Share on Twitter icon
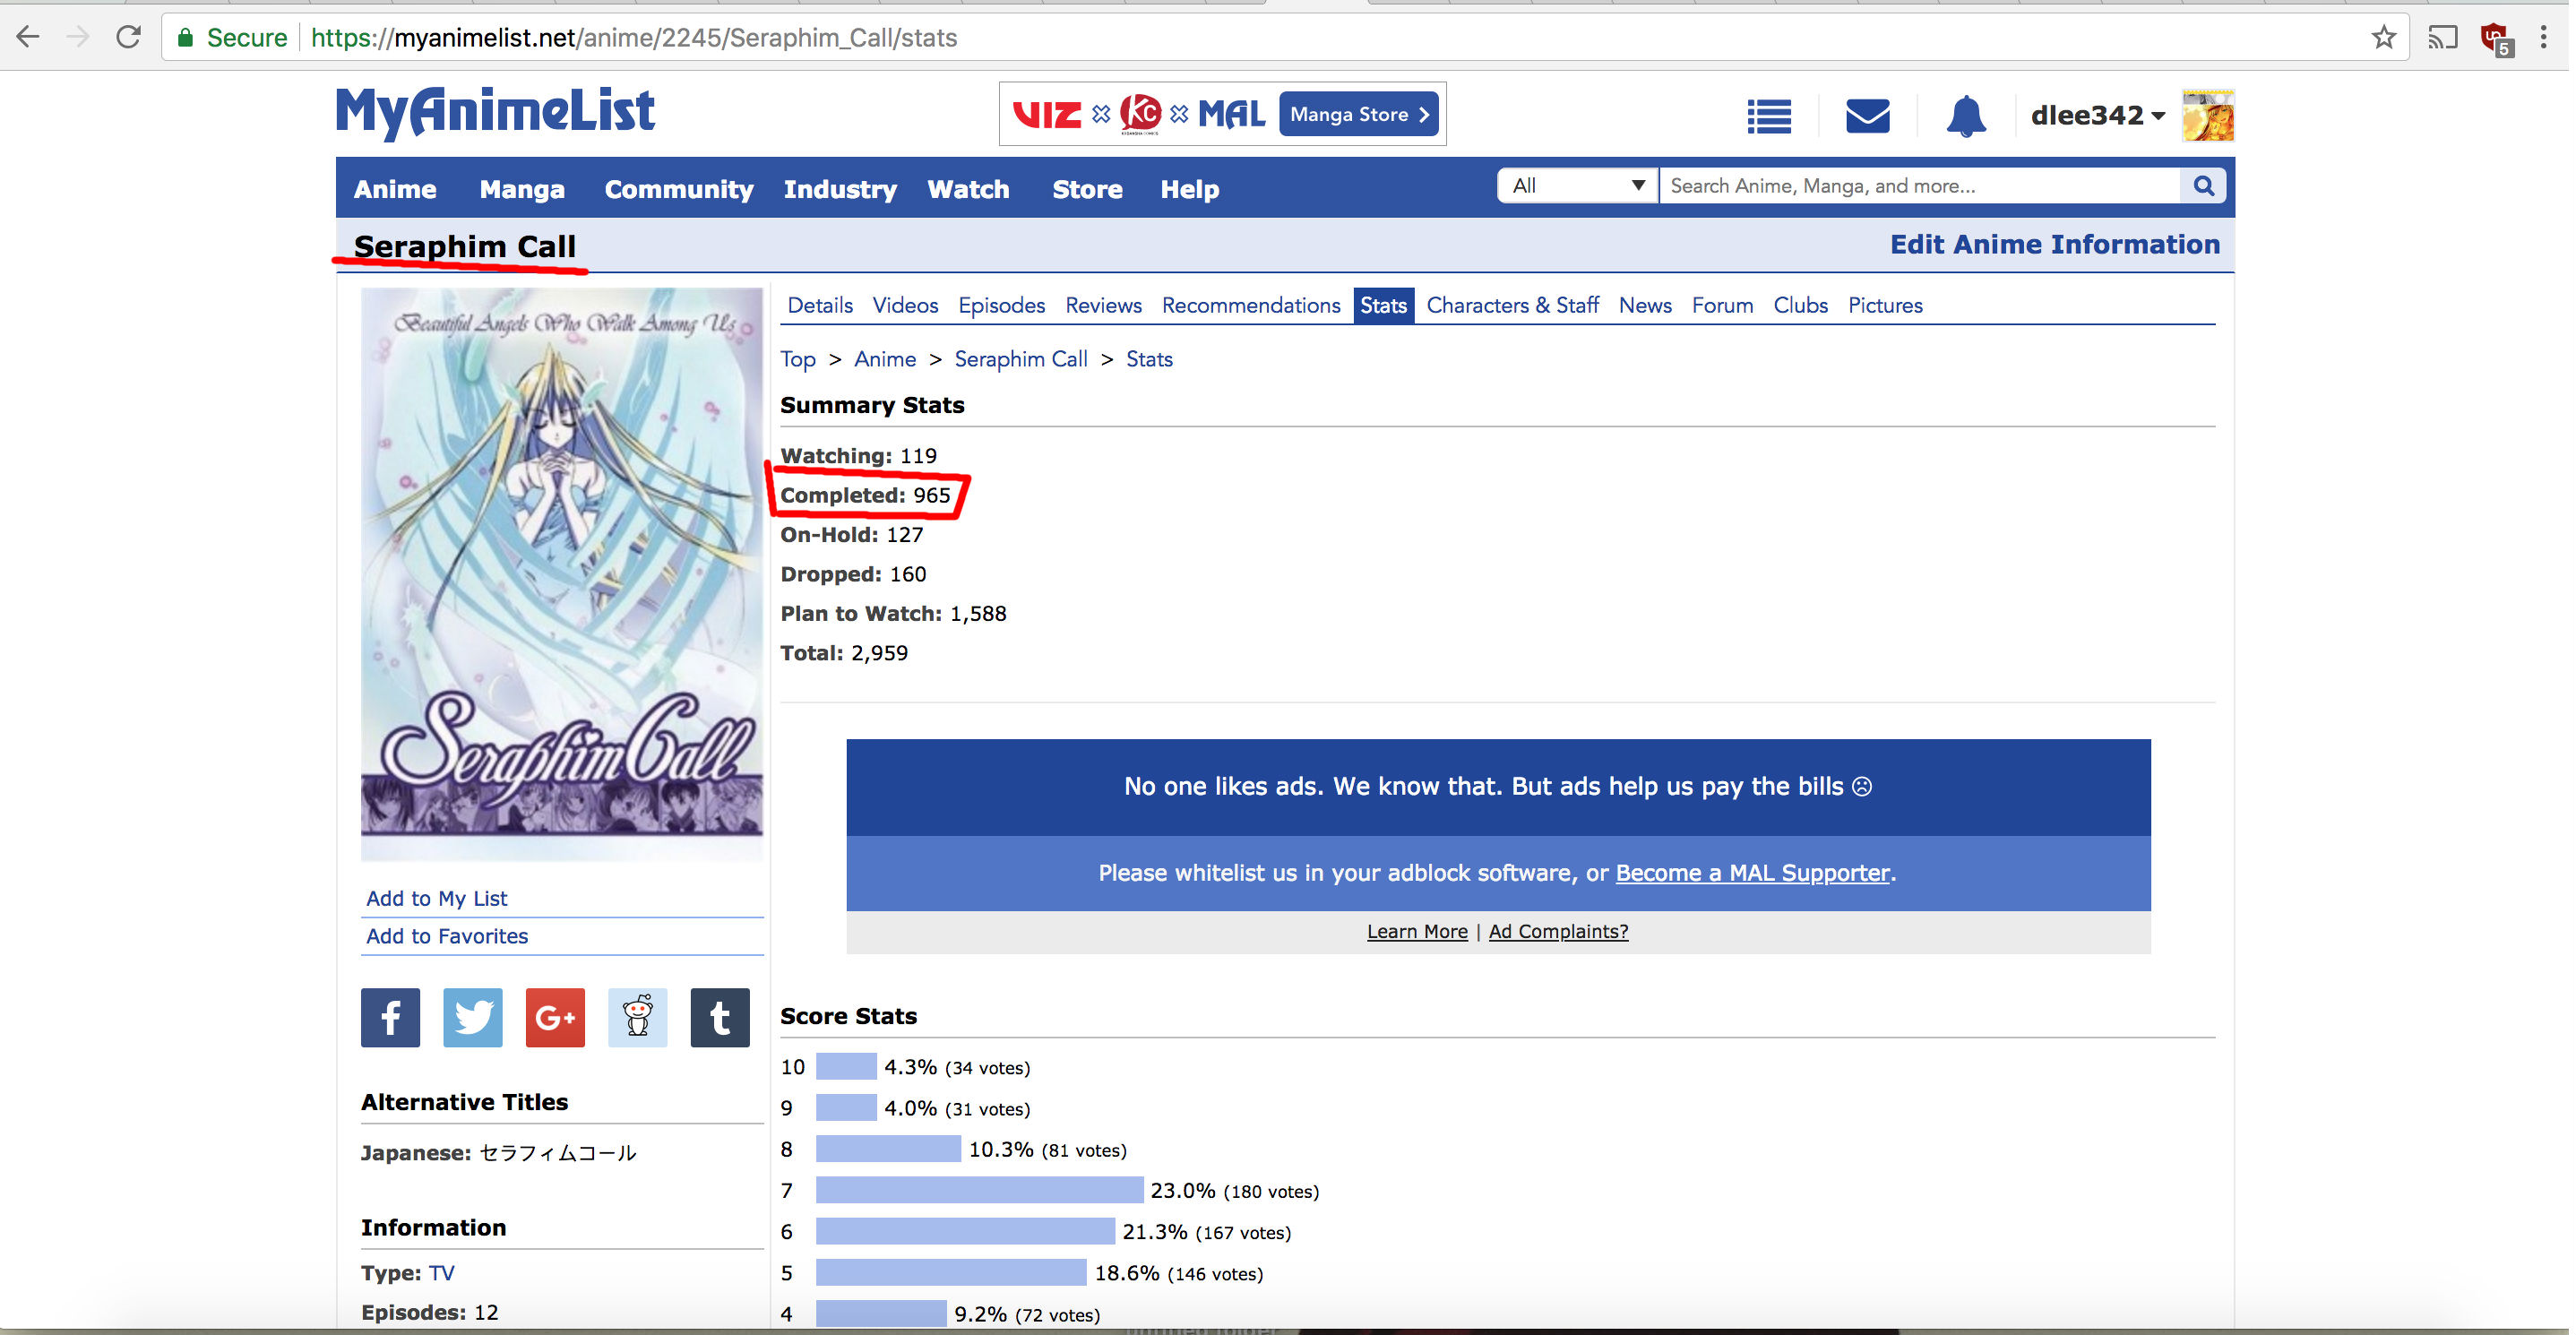The width and height of the screenshot is (2576, 1335). click(474, 1019)
